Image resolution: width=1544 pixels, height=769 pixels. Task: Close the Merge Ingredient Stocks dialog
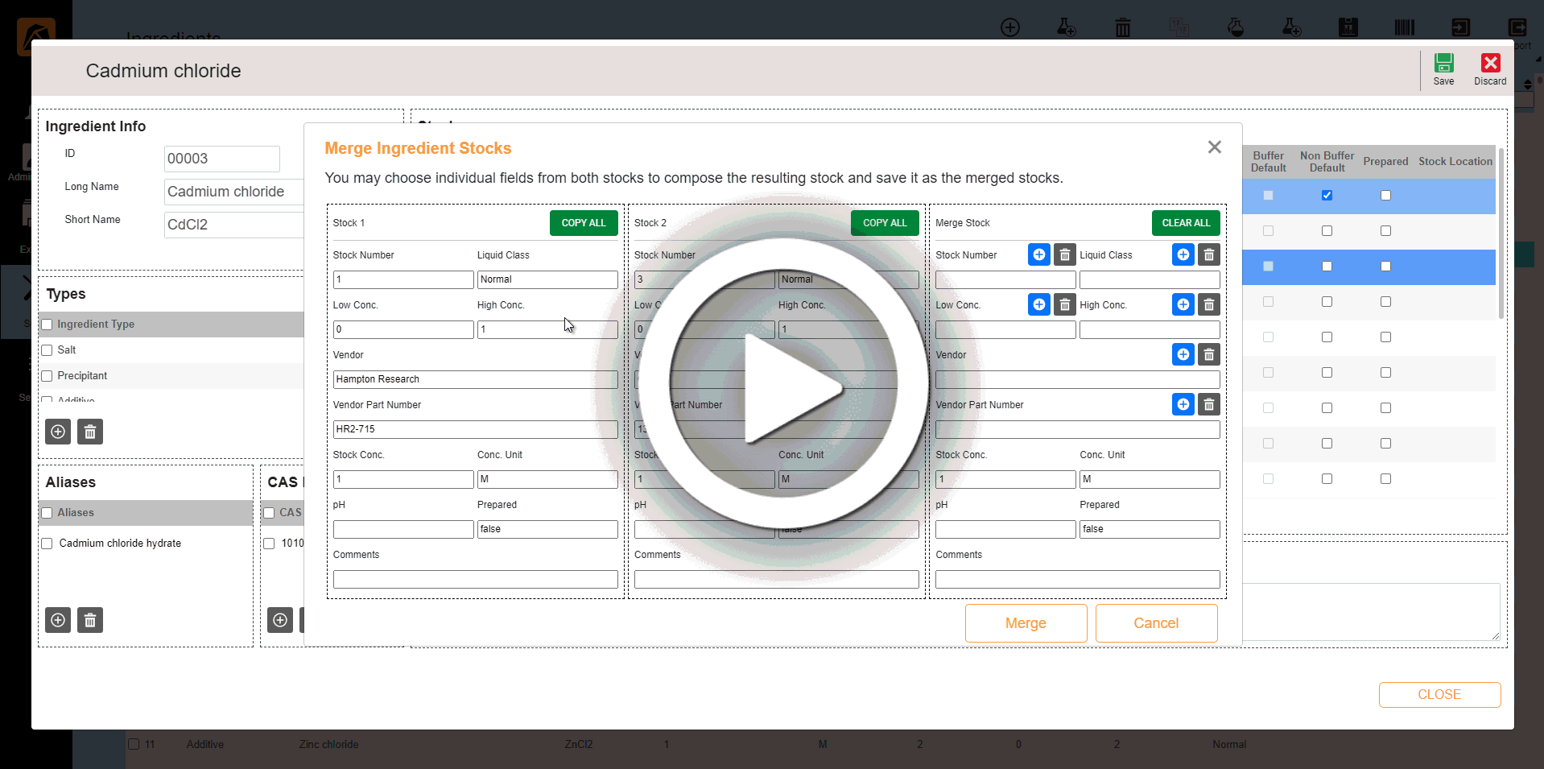click(x=1214, y=147)
